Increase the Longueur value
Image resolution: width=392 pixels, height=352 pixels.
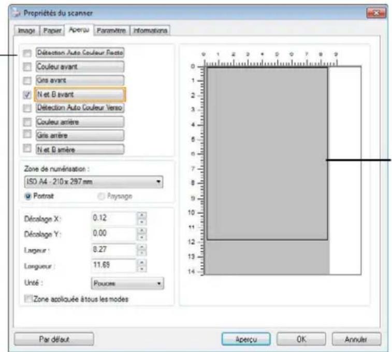pyautogui.click(x=142, y=263)
